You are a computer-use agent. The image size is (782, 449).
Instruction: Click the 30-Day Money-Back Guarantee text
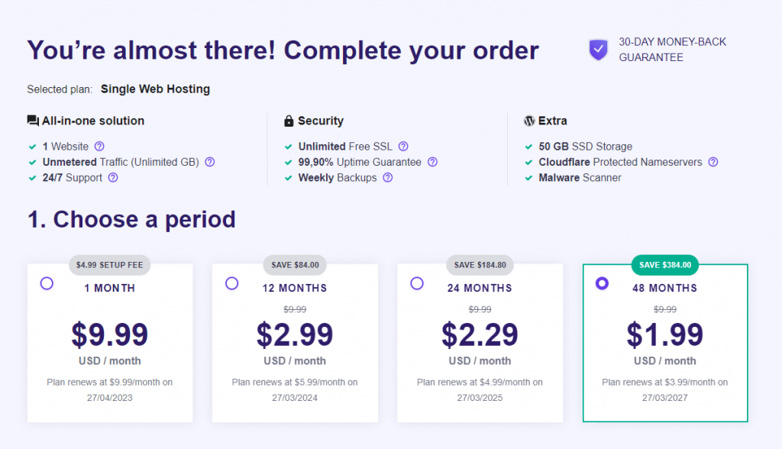(672, 50)
